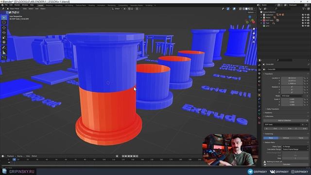Exclude Collection via its checkbox
Image resolution: width=311 pixels, height=175 pixels.
tap(303, 15)
